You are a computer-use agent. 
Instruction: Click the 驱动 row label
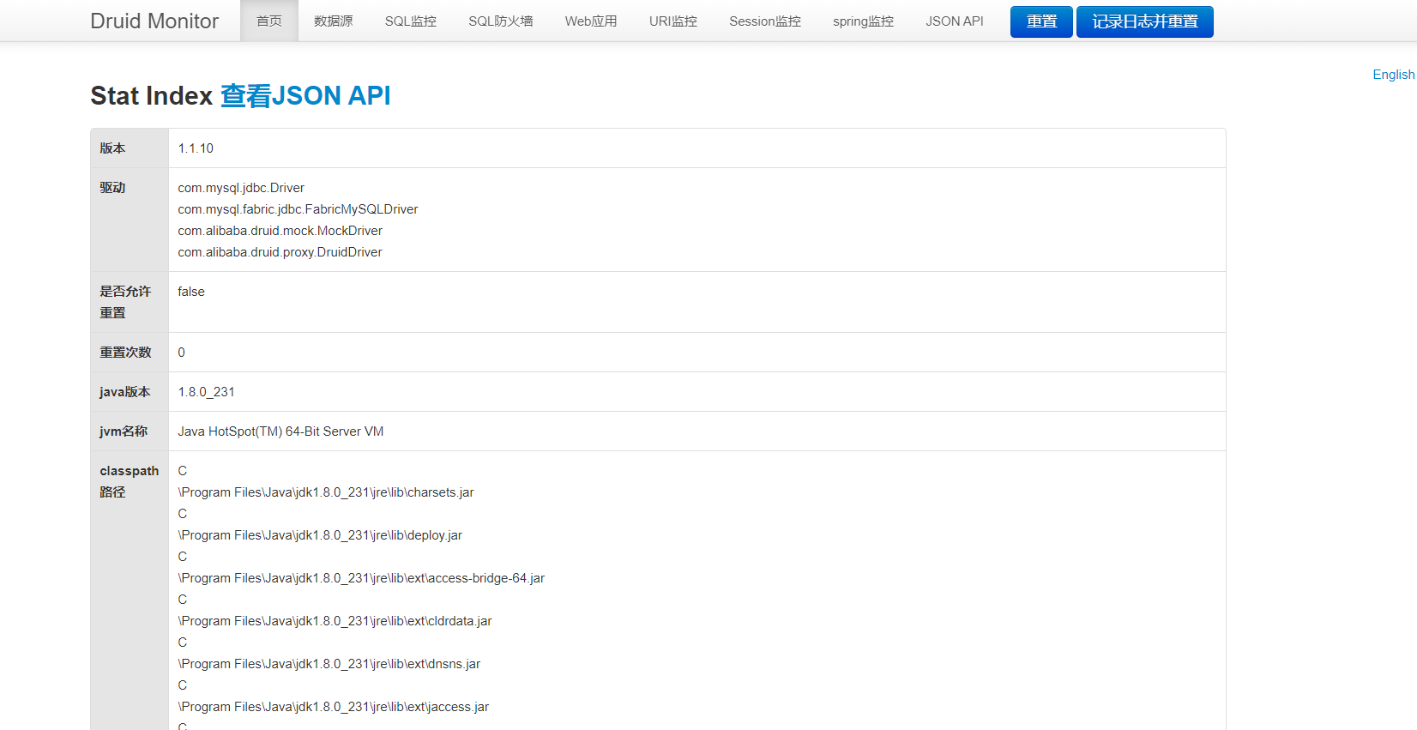click(112, 188)
